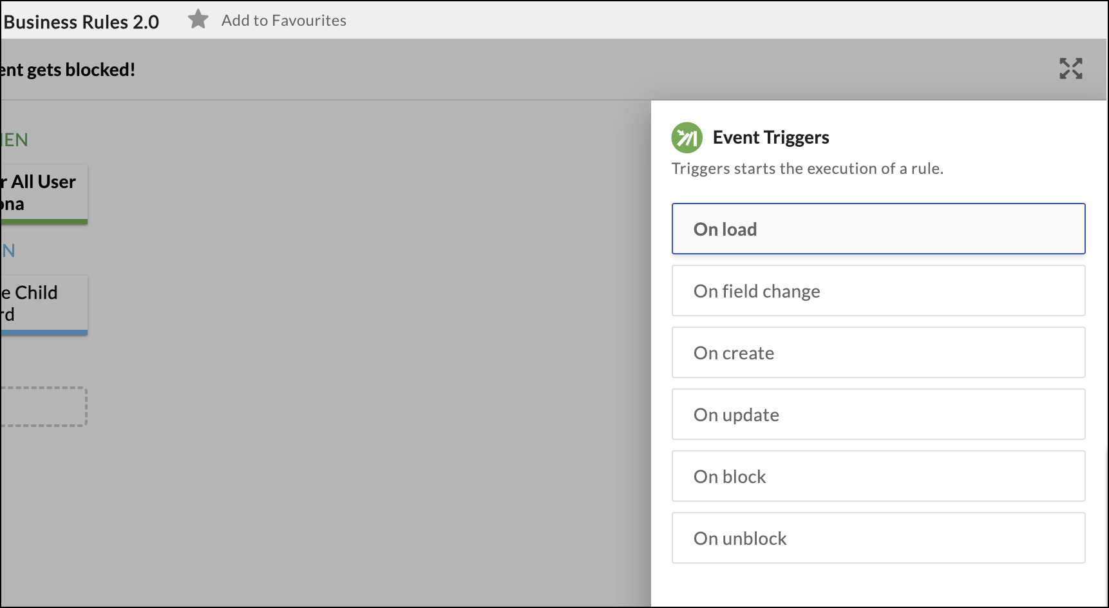Choose the On block trigger

pos(878,477)
